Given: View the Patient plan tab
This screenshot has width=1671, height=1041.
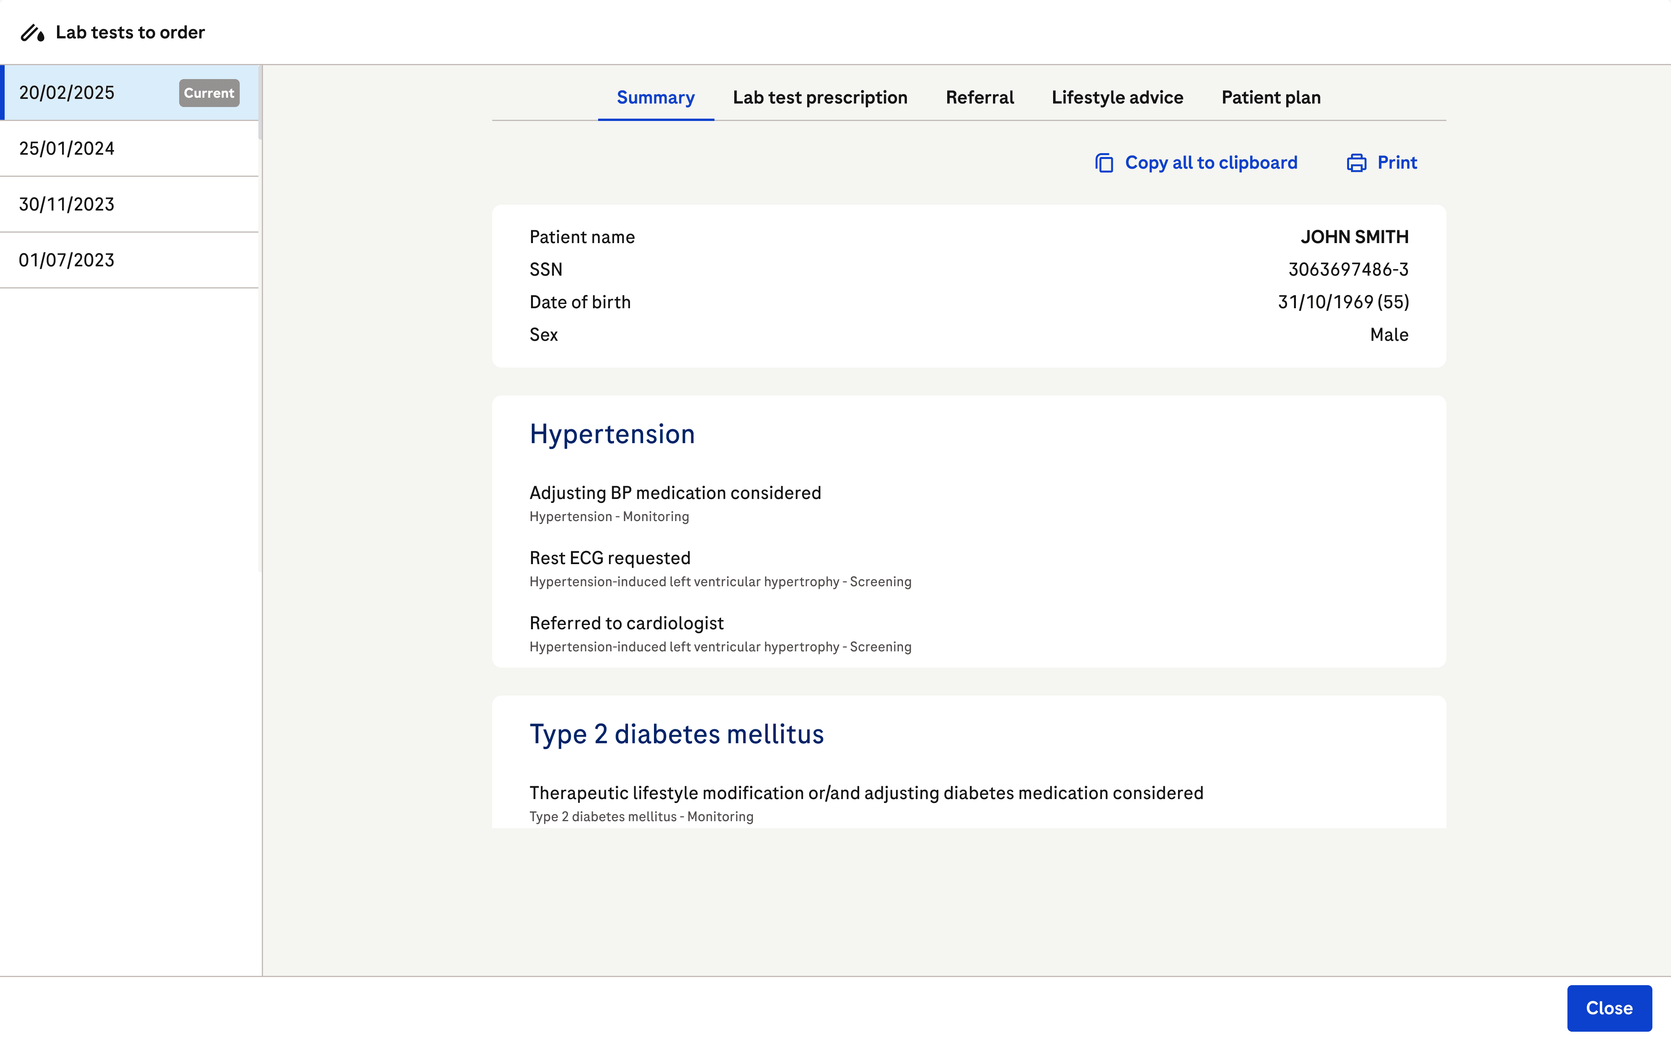Looking at the screenshot, I should click(x=1271, y=98).
